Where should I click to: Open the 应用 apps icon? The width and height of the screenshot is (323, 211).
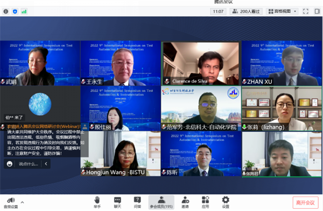[206, 202]
